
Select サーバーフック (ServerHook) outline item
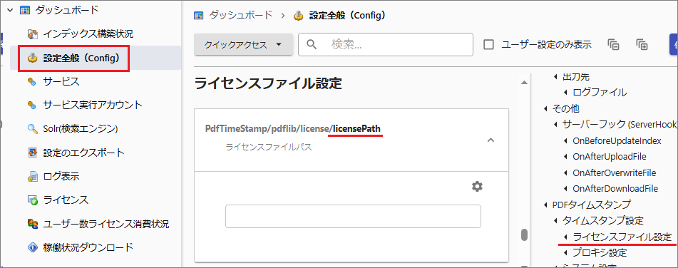click(x=620, y=124)
